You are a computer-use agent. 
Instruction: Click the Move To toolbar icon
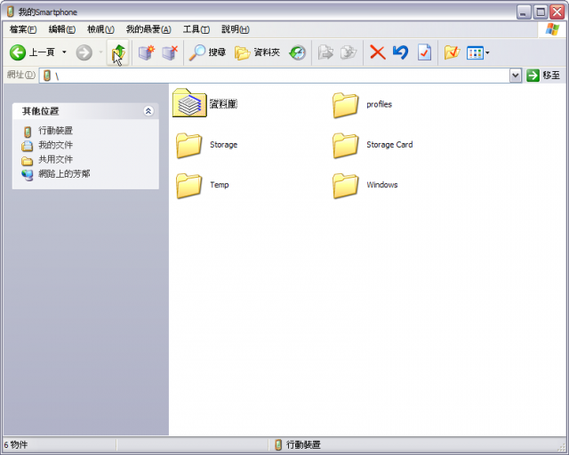[x=326, y=53]
